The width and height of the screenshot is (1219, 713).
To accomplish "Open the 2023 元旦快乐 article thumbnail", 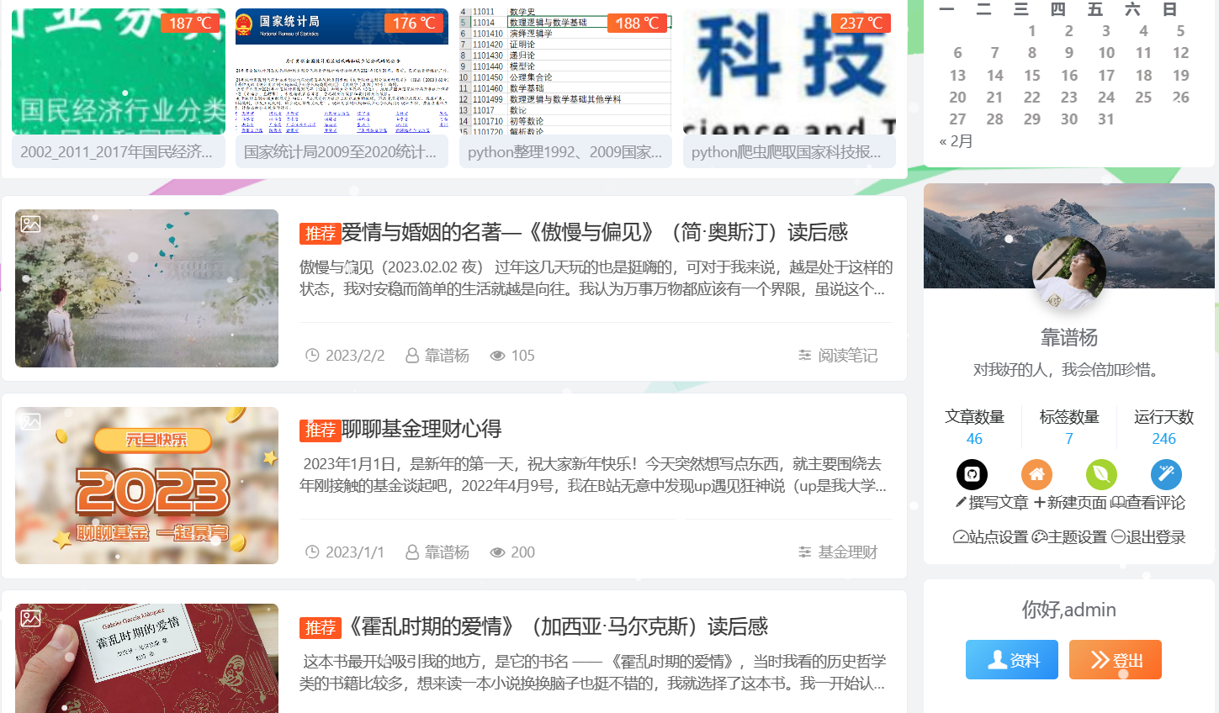I will click(x=146, y=485).
